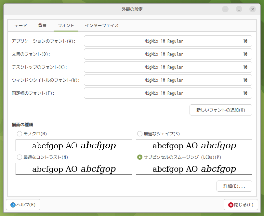Select サブピクセルのスムージング (LCDs) option
Image resolution: width=264 pixels, height=216 pixels.
point(140,157)
